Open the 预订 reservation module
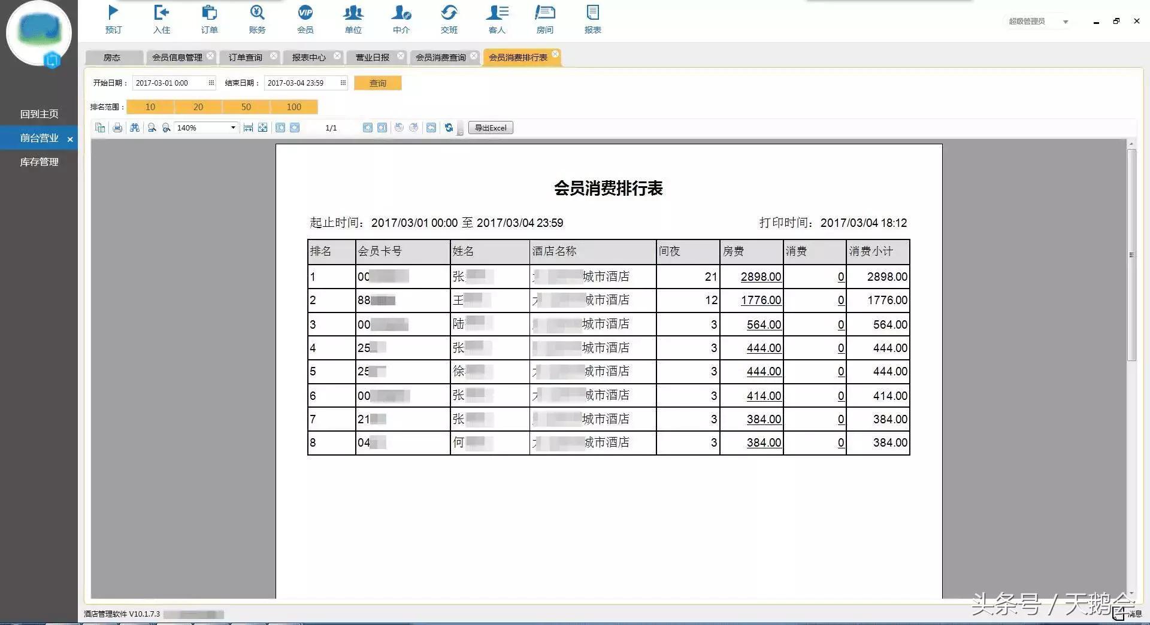Image resolution: width=1150 pixels, height=625 pixels. pyautogui.click(x=113, y=18)
